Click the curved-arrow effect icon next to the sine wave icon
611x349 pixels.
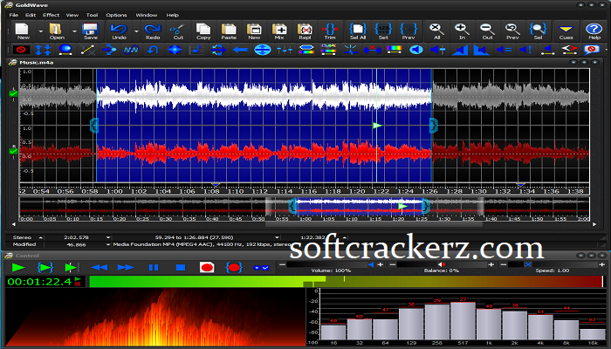coord(153,50)
